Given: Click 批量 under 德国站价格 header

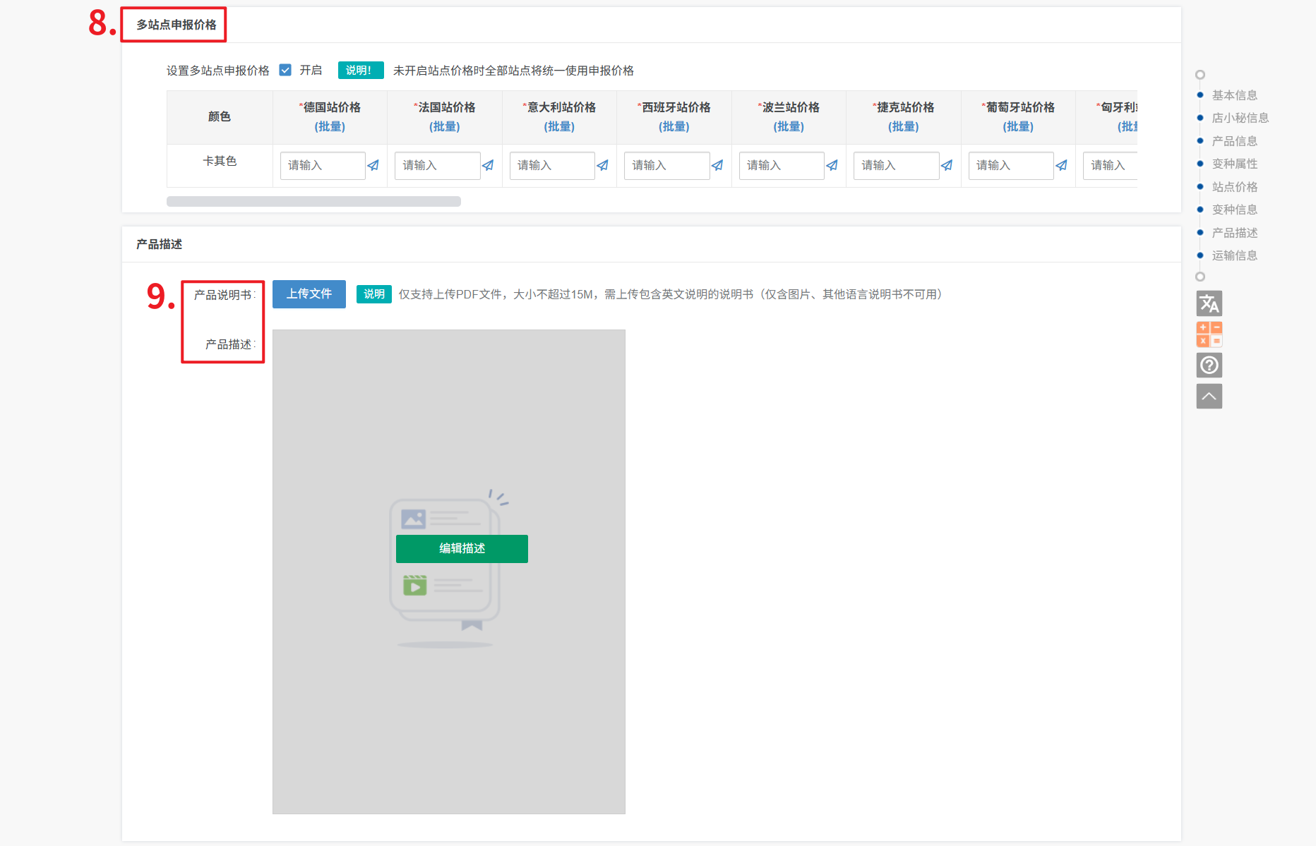Looking at the screenshot, I should pos(330,126).
